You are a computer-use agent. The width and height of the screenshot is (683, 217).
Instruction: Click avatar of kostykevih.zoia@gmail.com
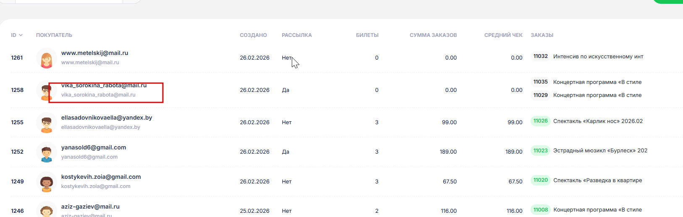(46, 182)
